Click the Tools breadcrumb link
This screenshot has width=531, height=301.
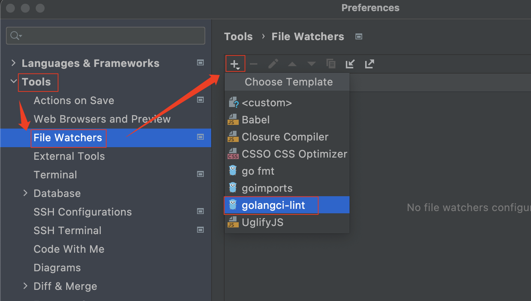[238, 36]
